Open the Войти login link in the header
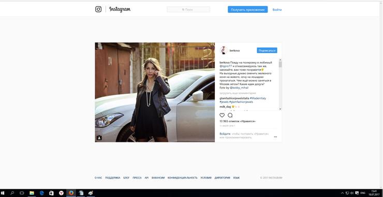 [277, 10]
